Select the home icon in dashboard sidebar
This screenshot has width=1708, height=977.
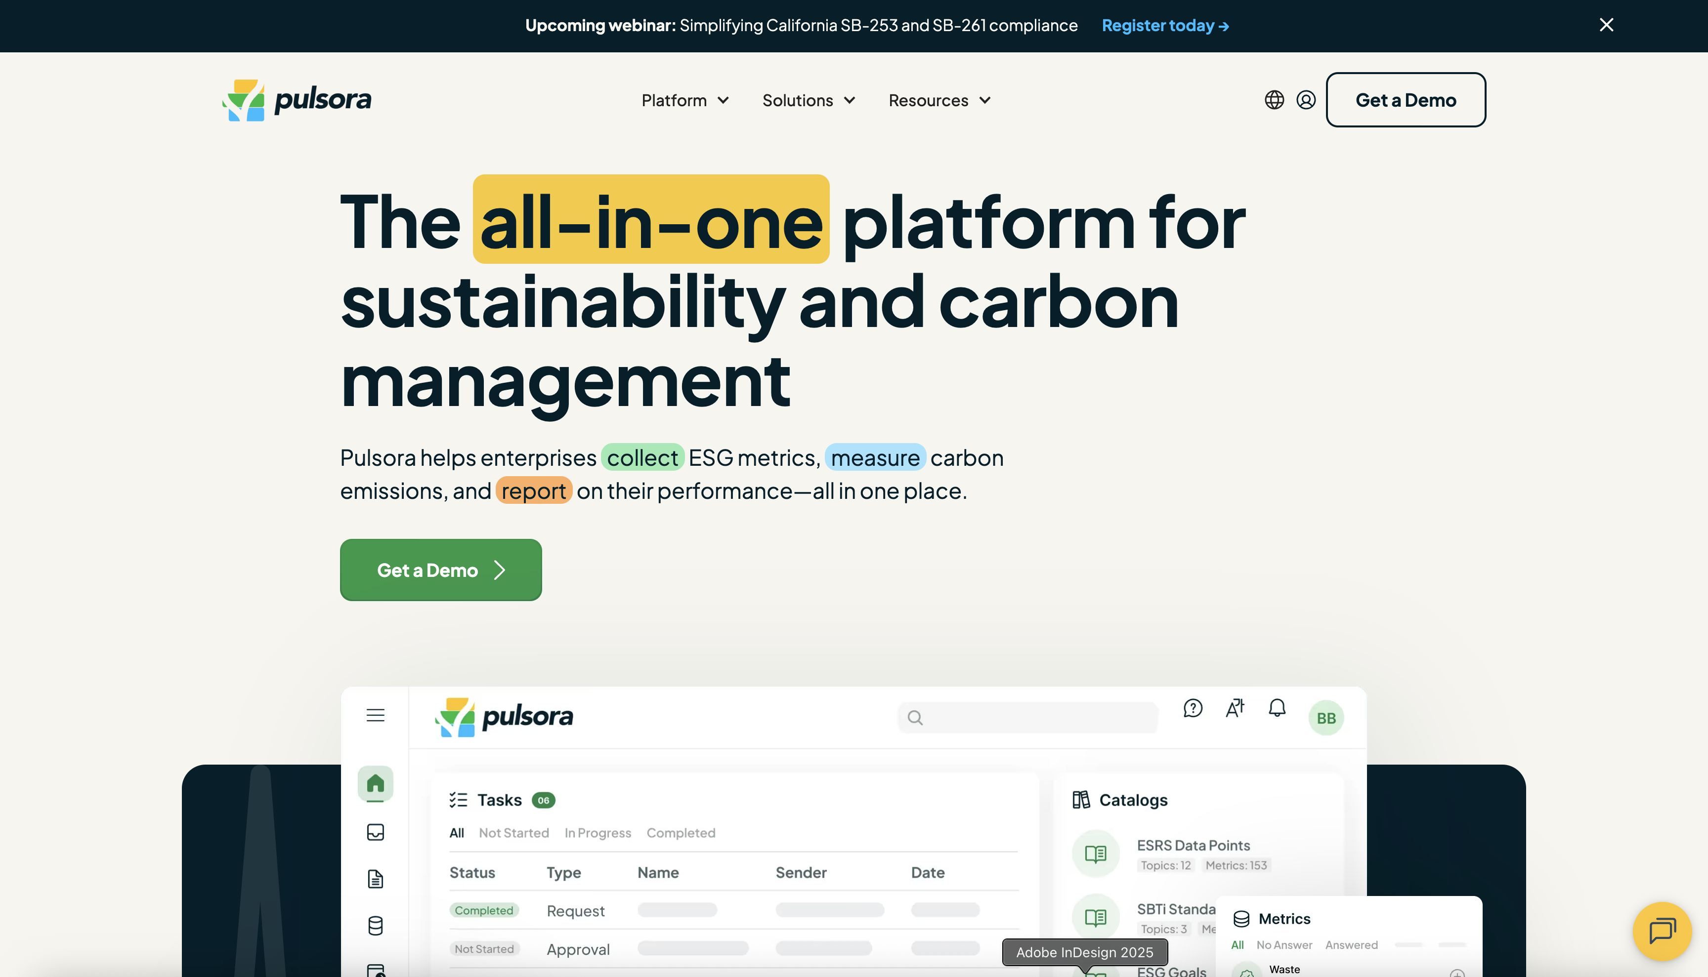(375, 783)
